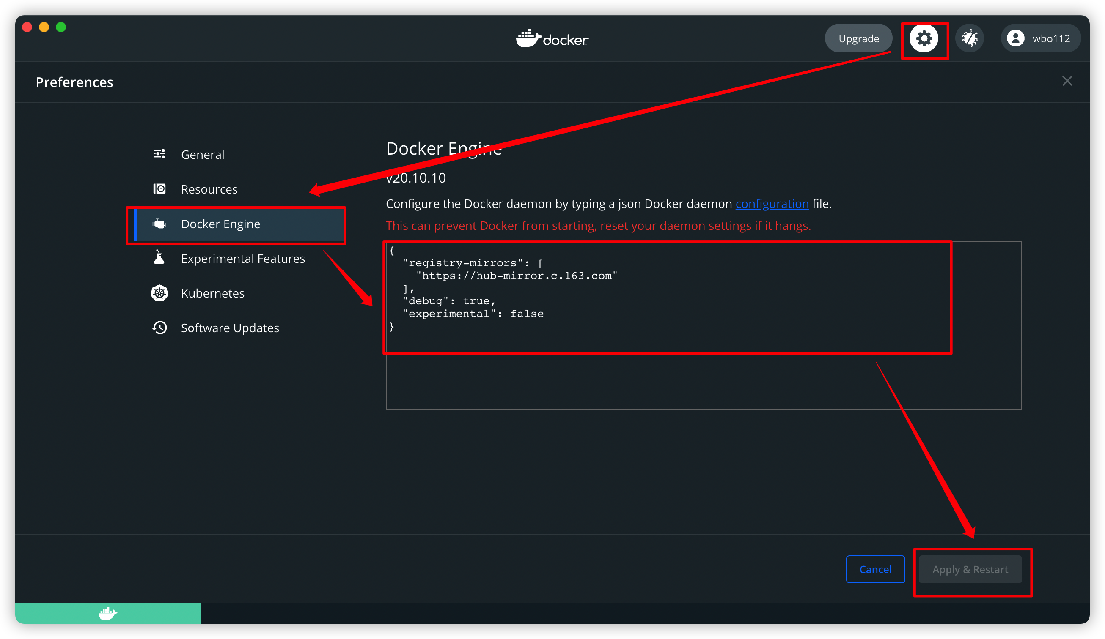Screen dimensions: 1105x639
Task: Close the Preferences panel with X
Action: [1067, 81]
